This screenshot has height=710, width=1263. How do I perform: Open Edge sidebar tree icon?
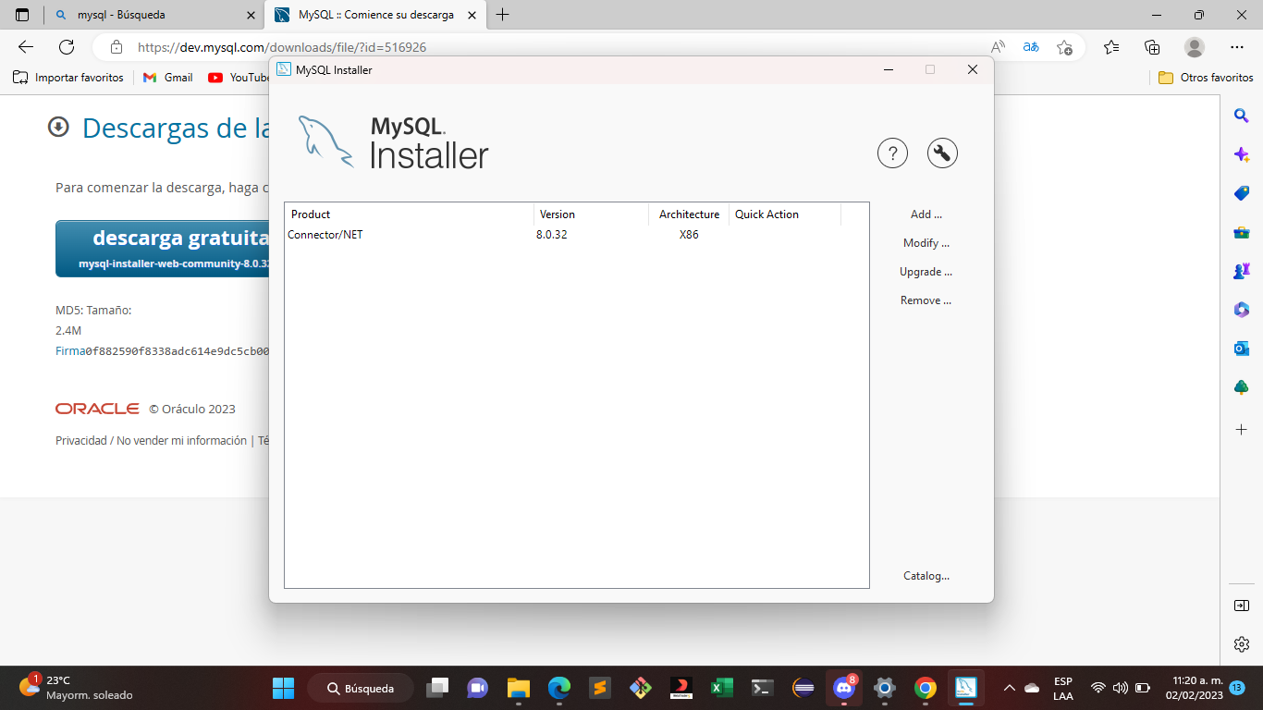point(1242,387)
